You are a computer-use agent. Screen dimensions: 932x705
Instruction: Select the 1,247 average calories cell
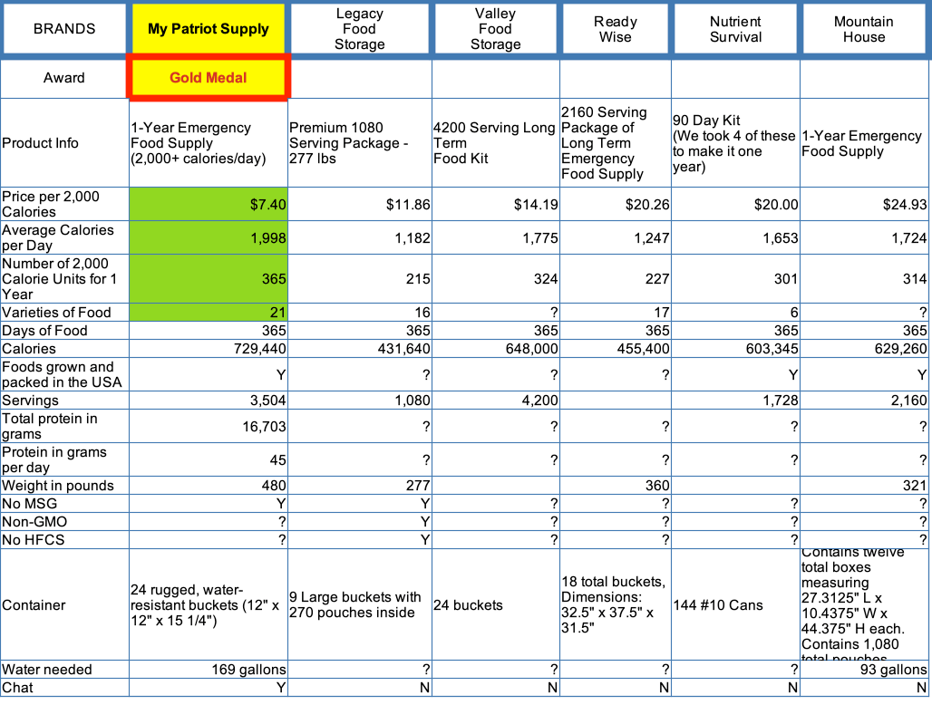tap(616, 237)
